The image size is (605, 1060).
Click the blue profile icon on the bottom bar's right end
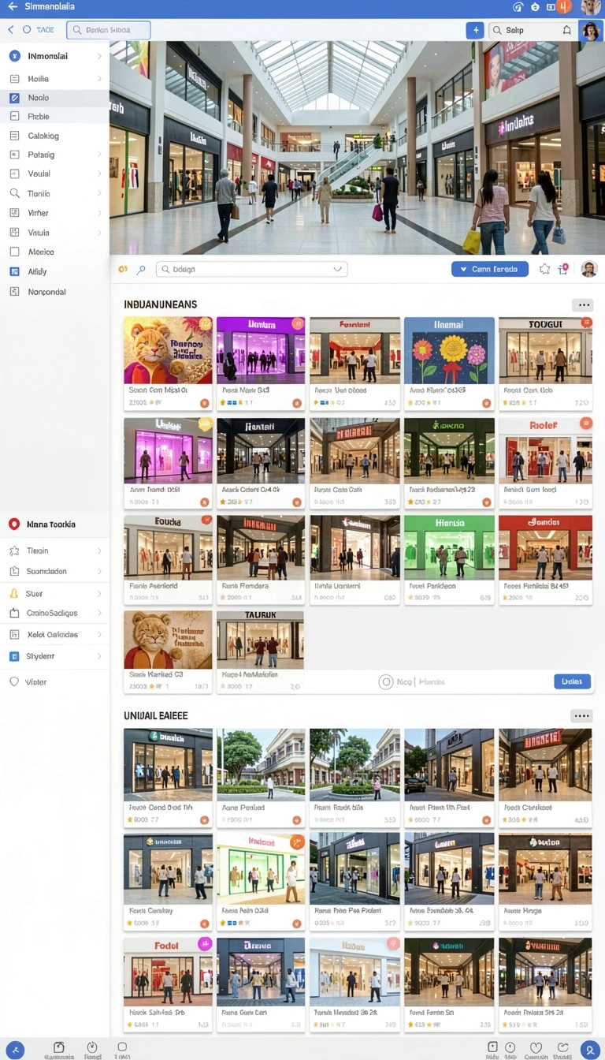[x=590, y=1050]
